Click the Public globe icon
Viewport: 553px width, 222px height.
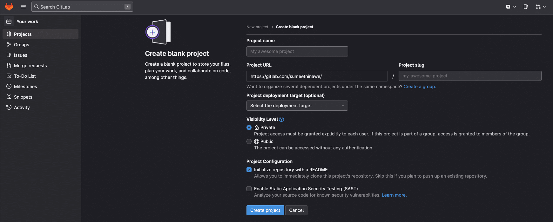(x=257, y=141)
